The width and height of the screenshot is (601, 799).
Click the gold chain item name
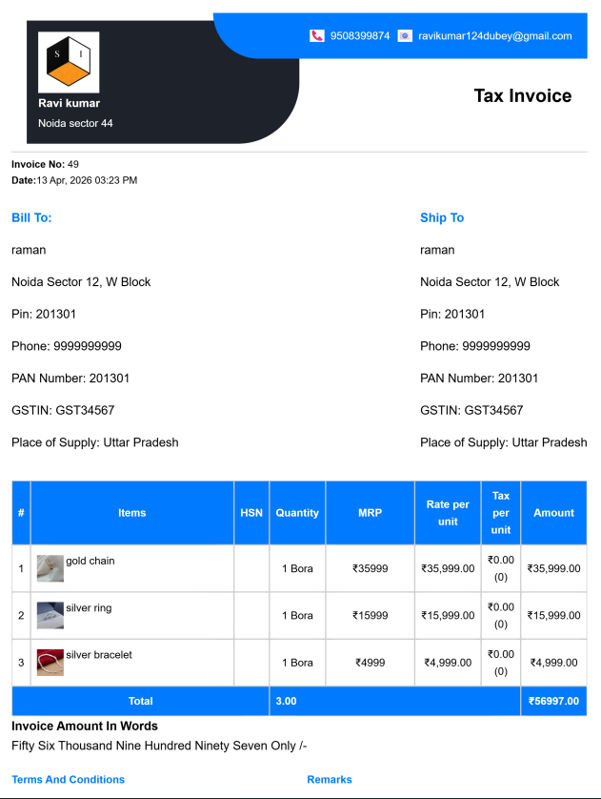pos(90,561)
